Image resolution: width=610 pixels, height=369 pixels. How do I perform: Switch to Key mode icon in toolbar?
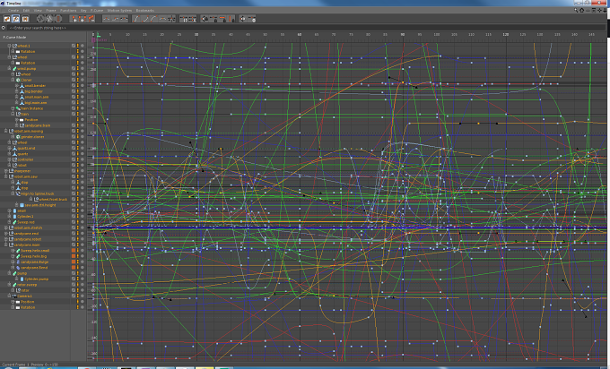tap(7, 19)
